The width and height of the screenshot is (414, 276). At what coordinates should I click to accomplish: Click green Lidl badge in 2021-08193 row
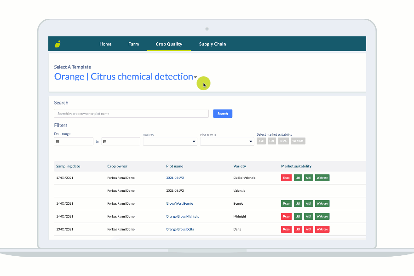[x=298, y=178]
